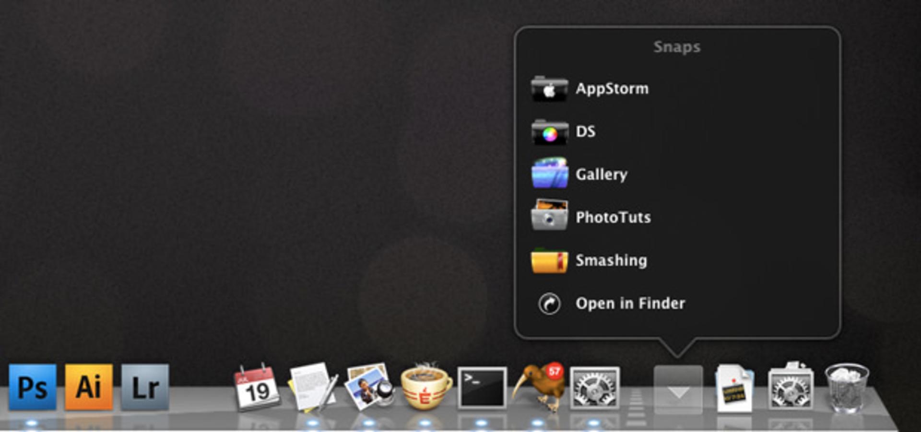Open the Preview app icon
Image resolution: width=921 pixels, height=432 pixels.
point(369,386)
